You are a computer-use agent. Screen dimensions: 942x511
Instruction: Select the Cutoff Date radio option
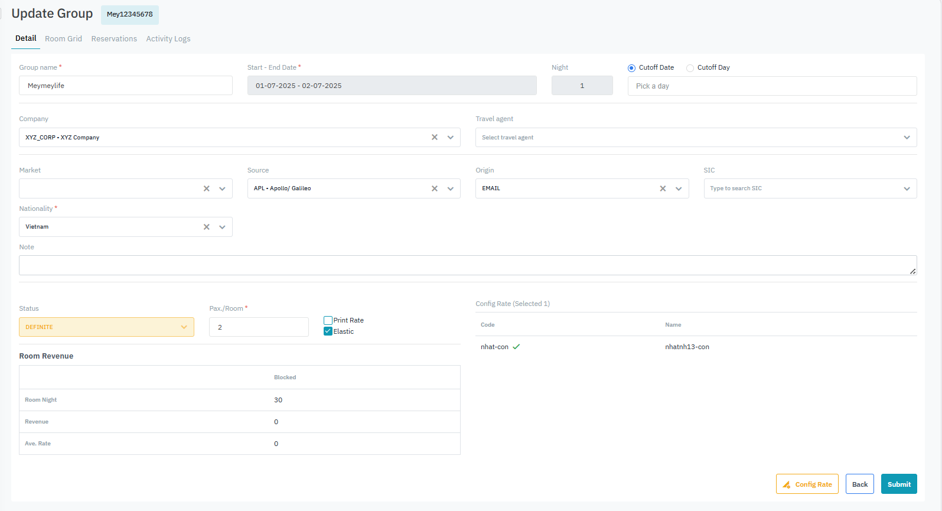(631, 68)
